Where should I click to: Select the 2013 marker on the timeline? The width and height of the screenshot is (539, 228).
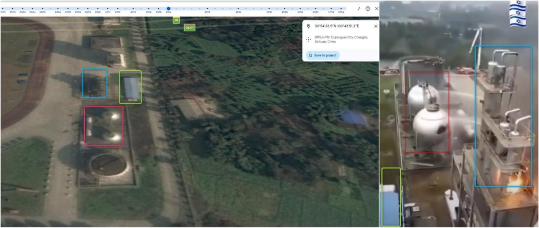coord(133,9)
